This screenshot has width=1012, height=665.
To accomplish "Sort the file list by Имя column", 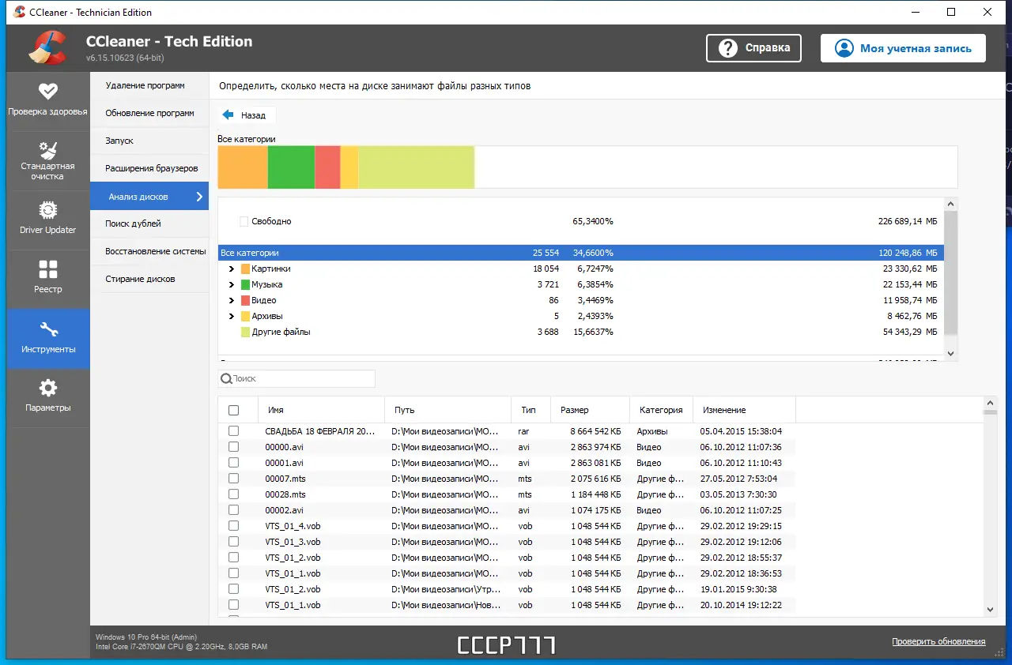I will (x=322, y=410).
